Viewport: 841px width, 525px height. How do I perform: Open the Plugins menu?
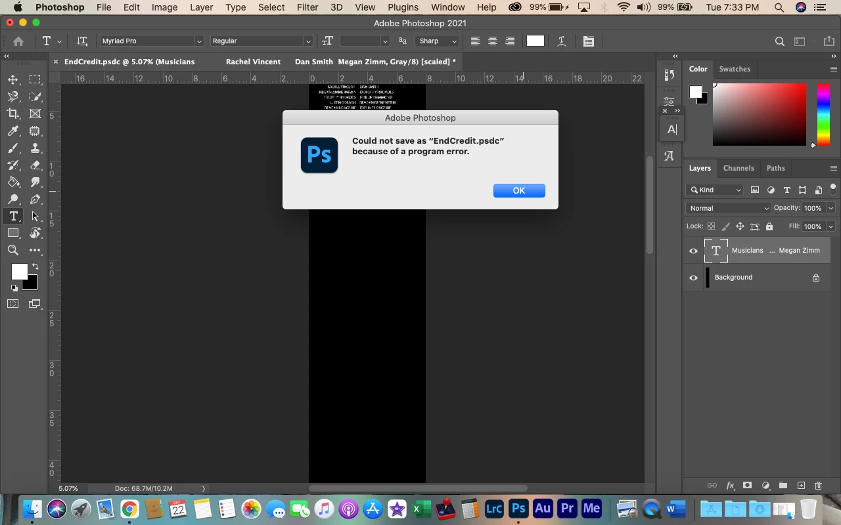tap(403, 7)
